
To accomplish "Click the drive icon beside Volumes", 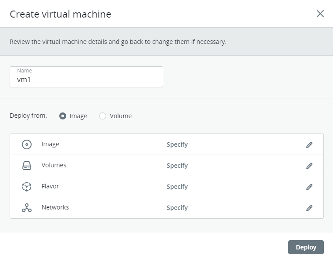I will point(27,166).
